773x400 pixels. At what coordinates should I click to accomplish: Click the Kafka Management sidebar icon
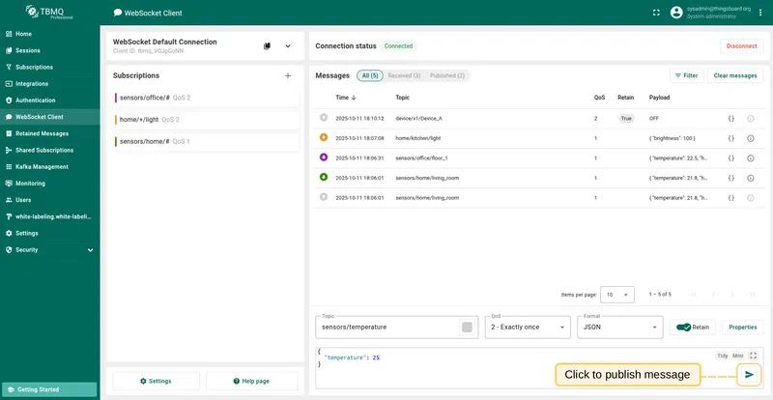pyautogui.click(x=9, y=167)
